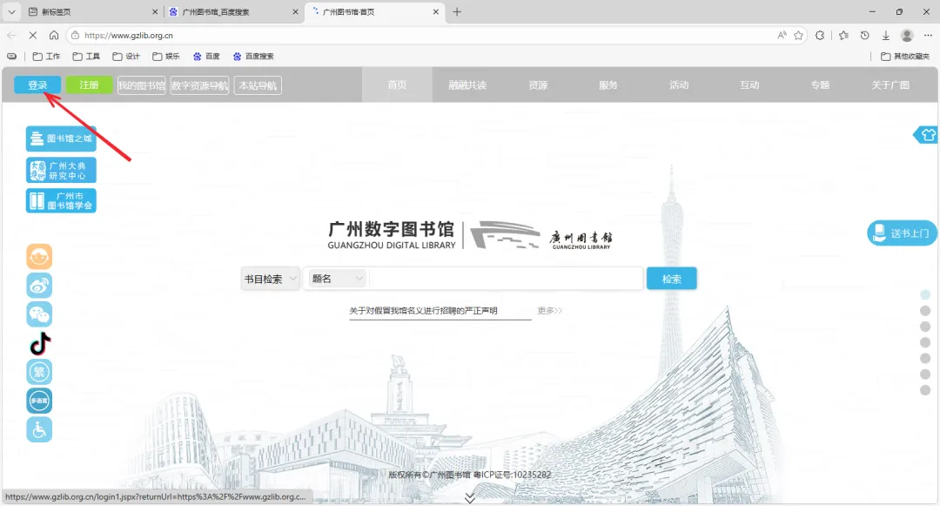940x506 pixels.
Task: Open the 工具 bookmarks folder
Action: tap(85, 57)
